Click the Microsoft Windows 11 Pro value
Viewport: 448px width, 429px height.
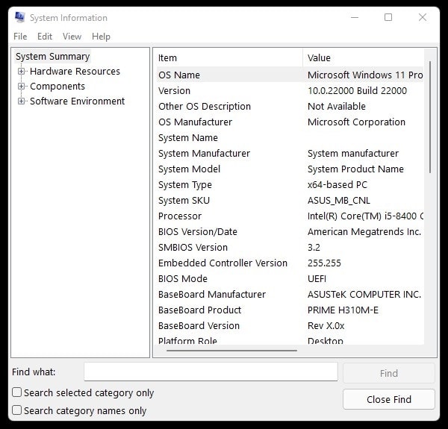pyautogui.click(x=365, y=75)
